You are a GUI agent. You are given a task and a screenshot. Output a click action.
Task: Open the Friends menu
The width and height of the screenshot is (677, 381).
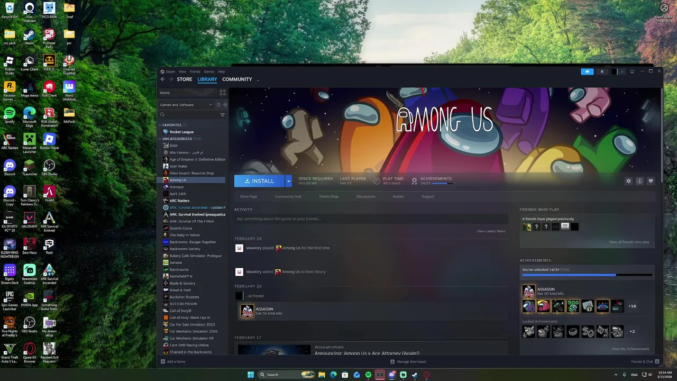[x=195, y=71]
